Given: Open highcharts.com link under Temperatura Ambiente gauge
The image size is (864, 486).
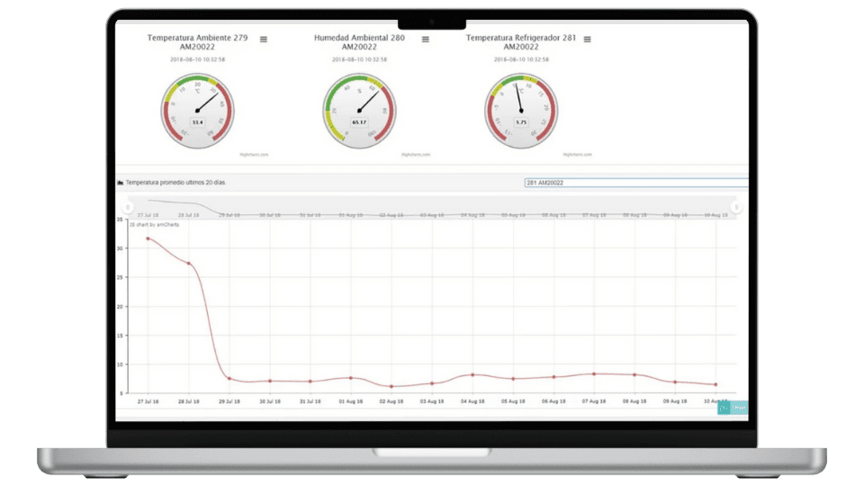Looking at the screenshot, I should click(x=254, y=155).
